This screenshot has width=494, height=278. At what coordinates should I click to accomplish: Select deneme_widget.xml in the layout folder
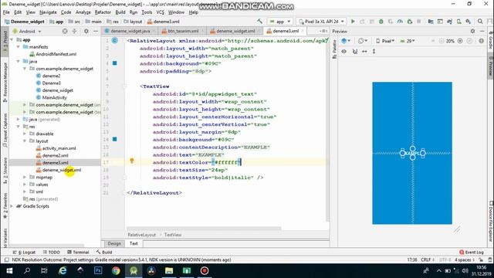pos(59,170)
